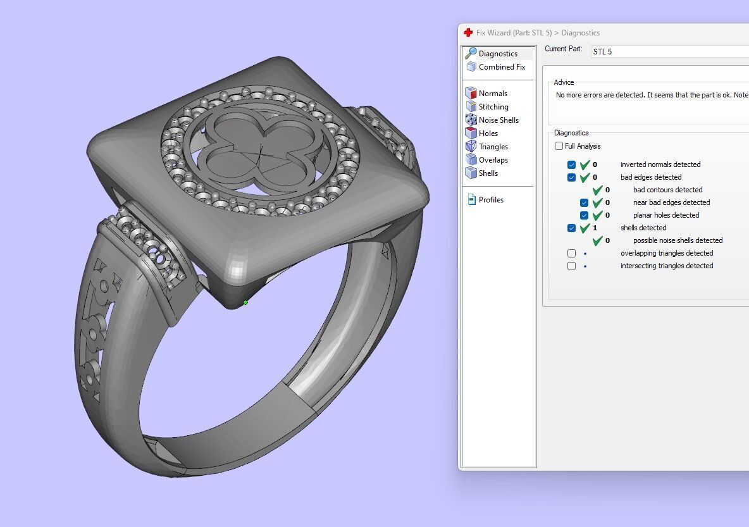Click the green check beside possible noise shells

tap(597, 240)
